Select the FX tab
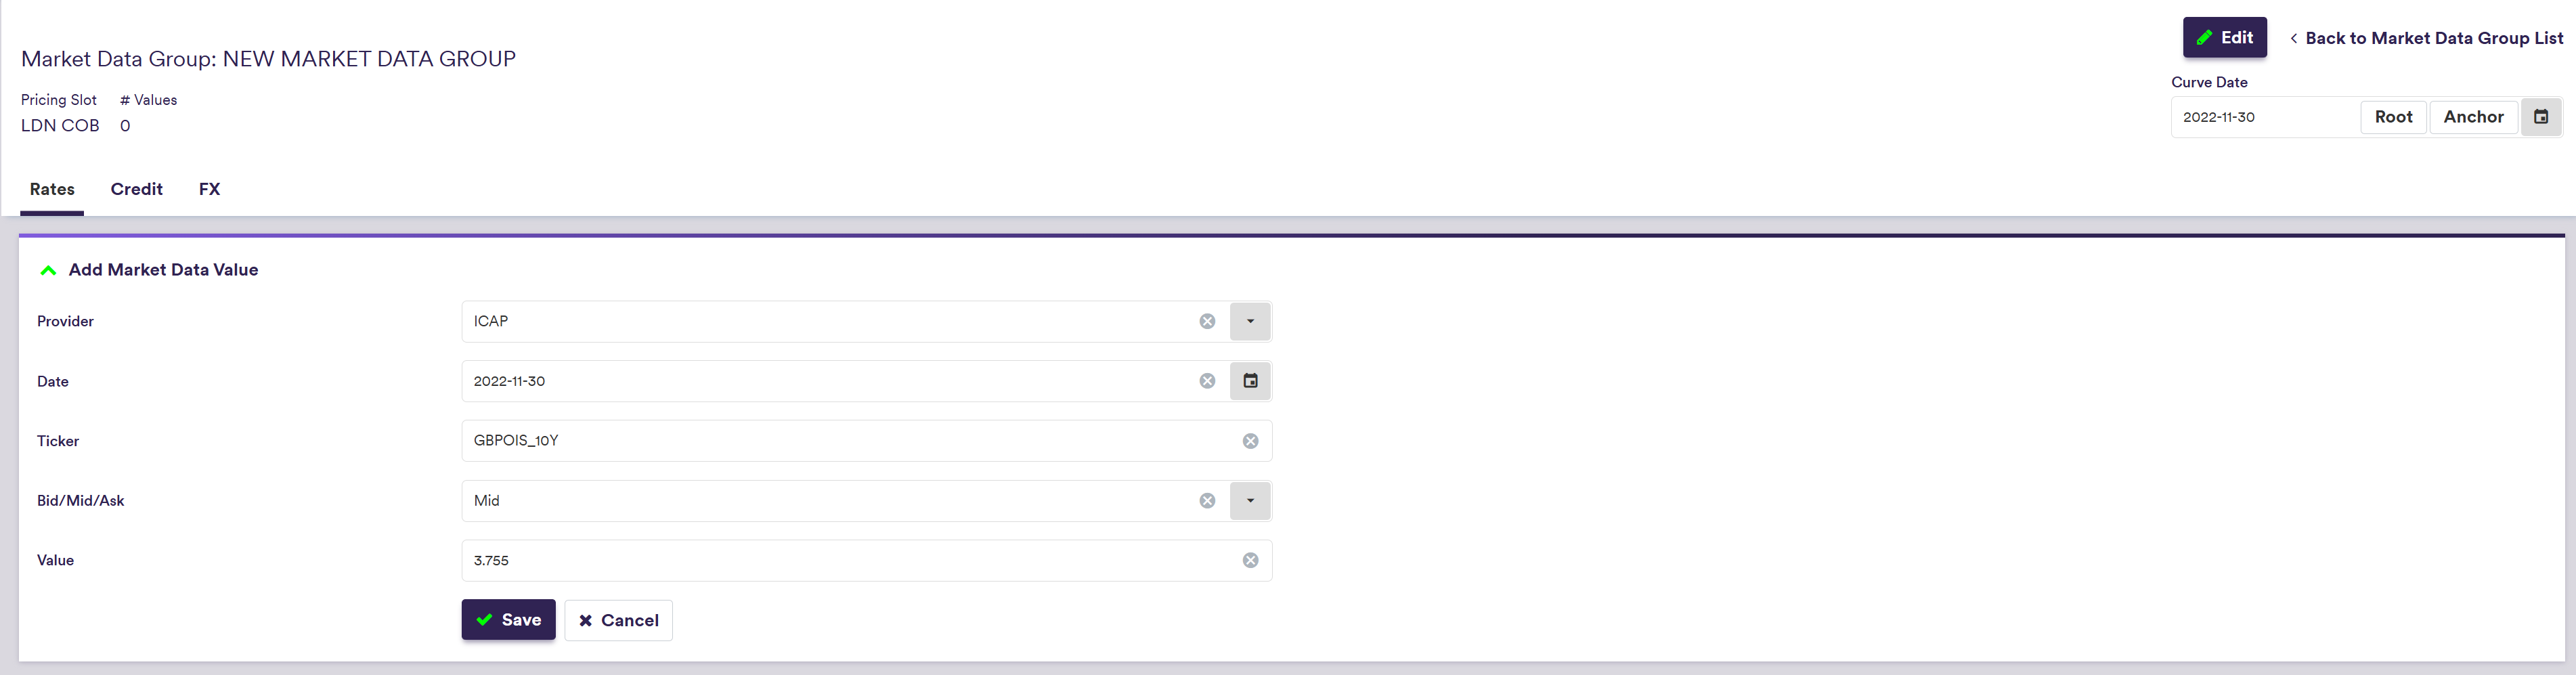Viewport: 2576px width, 675px height. (209, 189)
